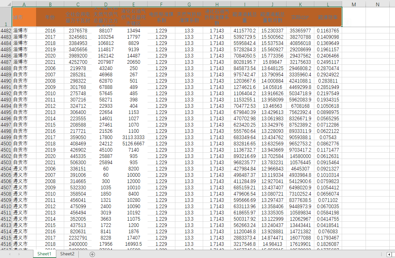This screenshot has width=395, height=258.
Task: Add a new sheet with plus icon
Action: point(92,254)
